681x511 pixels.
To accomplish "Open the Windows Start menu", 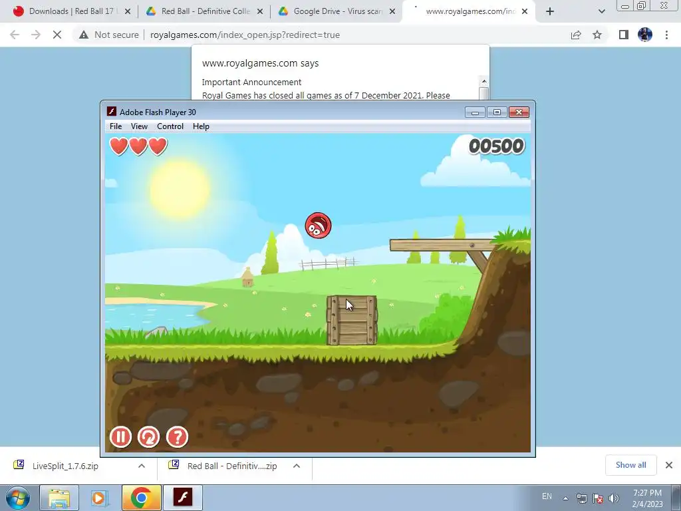I will pyautogui.click(x=17, y=498).
